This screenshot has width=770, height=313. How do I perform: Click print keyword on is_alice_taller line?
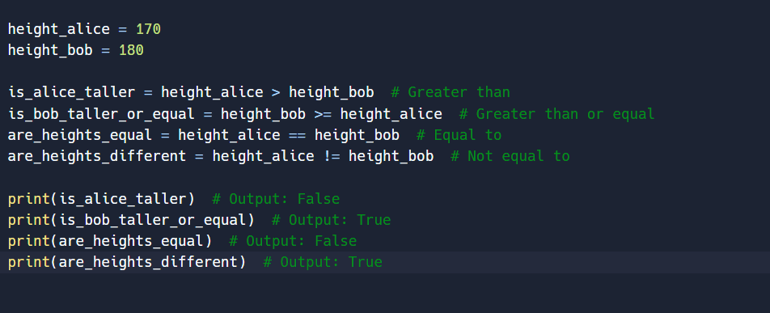click(29, 199)
